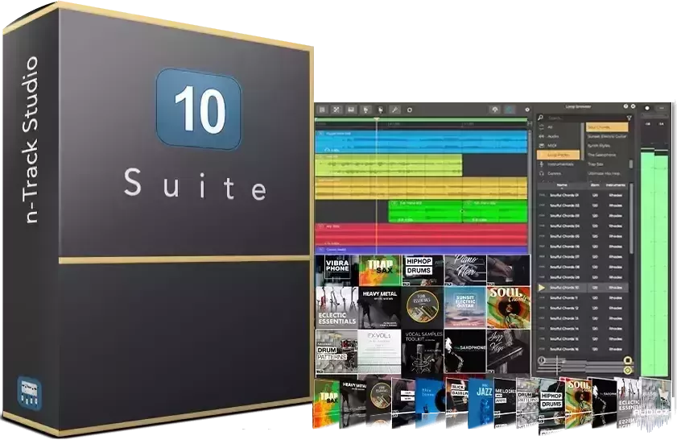
Task: Choose The Saxophone pack in list
Action: (607, 155)
